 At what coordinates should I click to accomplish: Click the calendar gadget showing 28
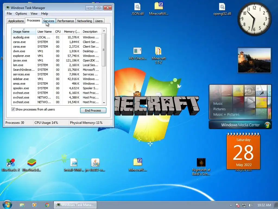click(243, 151)
